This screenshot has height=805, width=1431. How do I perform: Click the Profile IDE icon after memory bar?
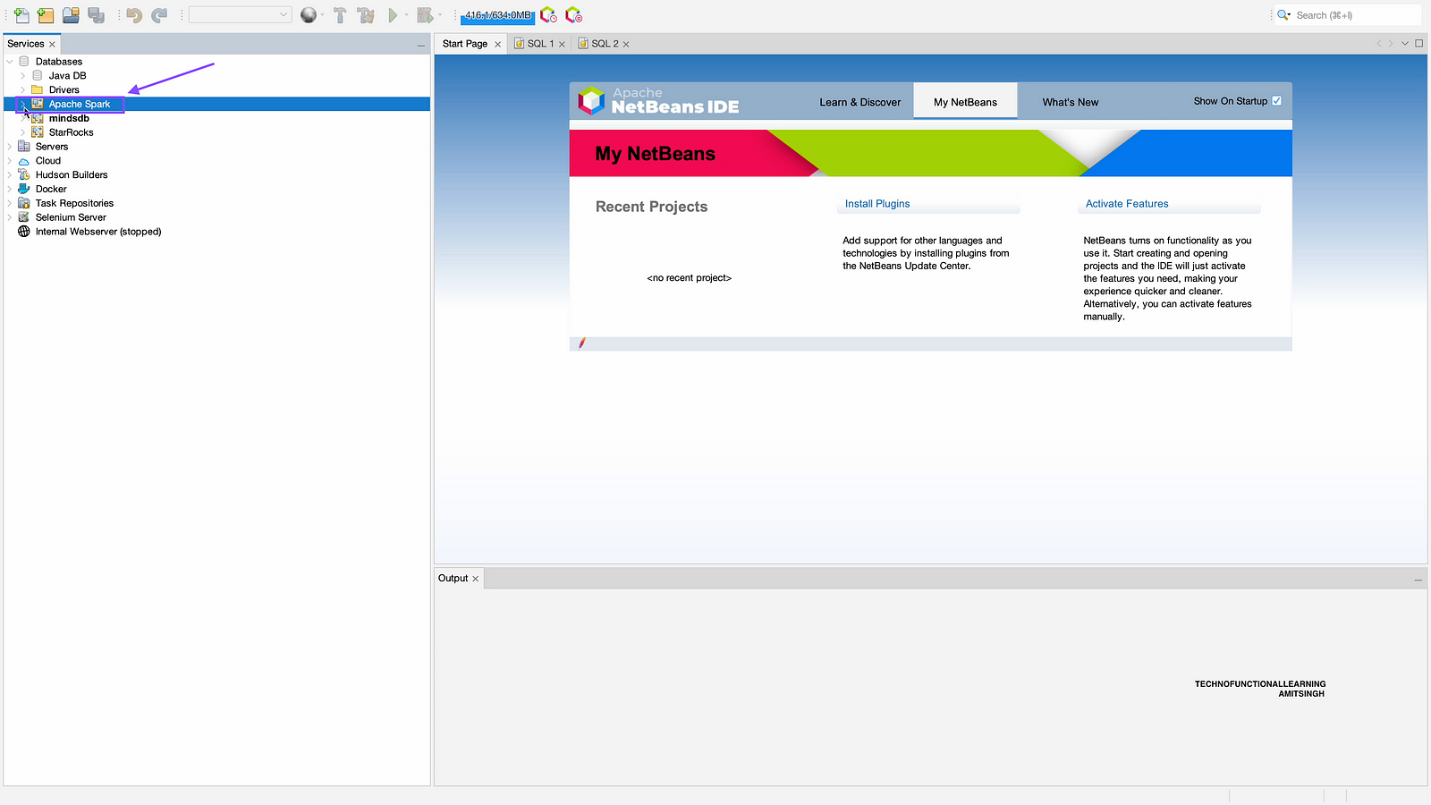pos(548,15)
